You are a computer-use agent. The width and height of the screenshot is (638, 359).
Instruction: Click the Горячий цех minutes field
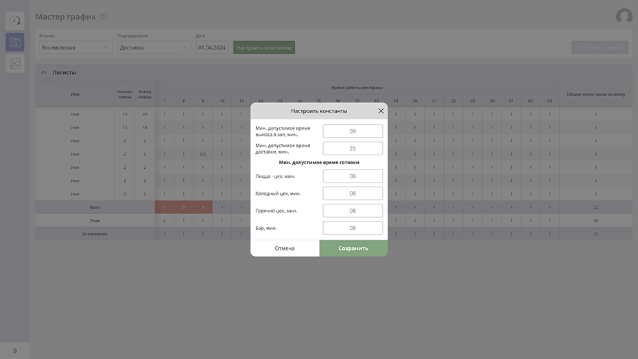click(353, 211)
